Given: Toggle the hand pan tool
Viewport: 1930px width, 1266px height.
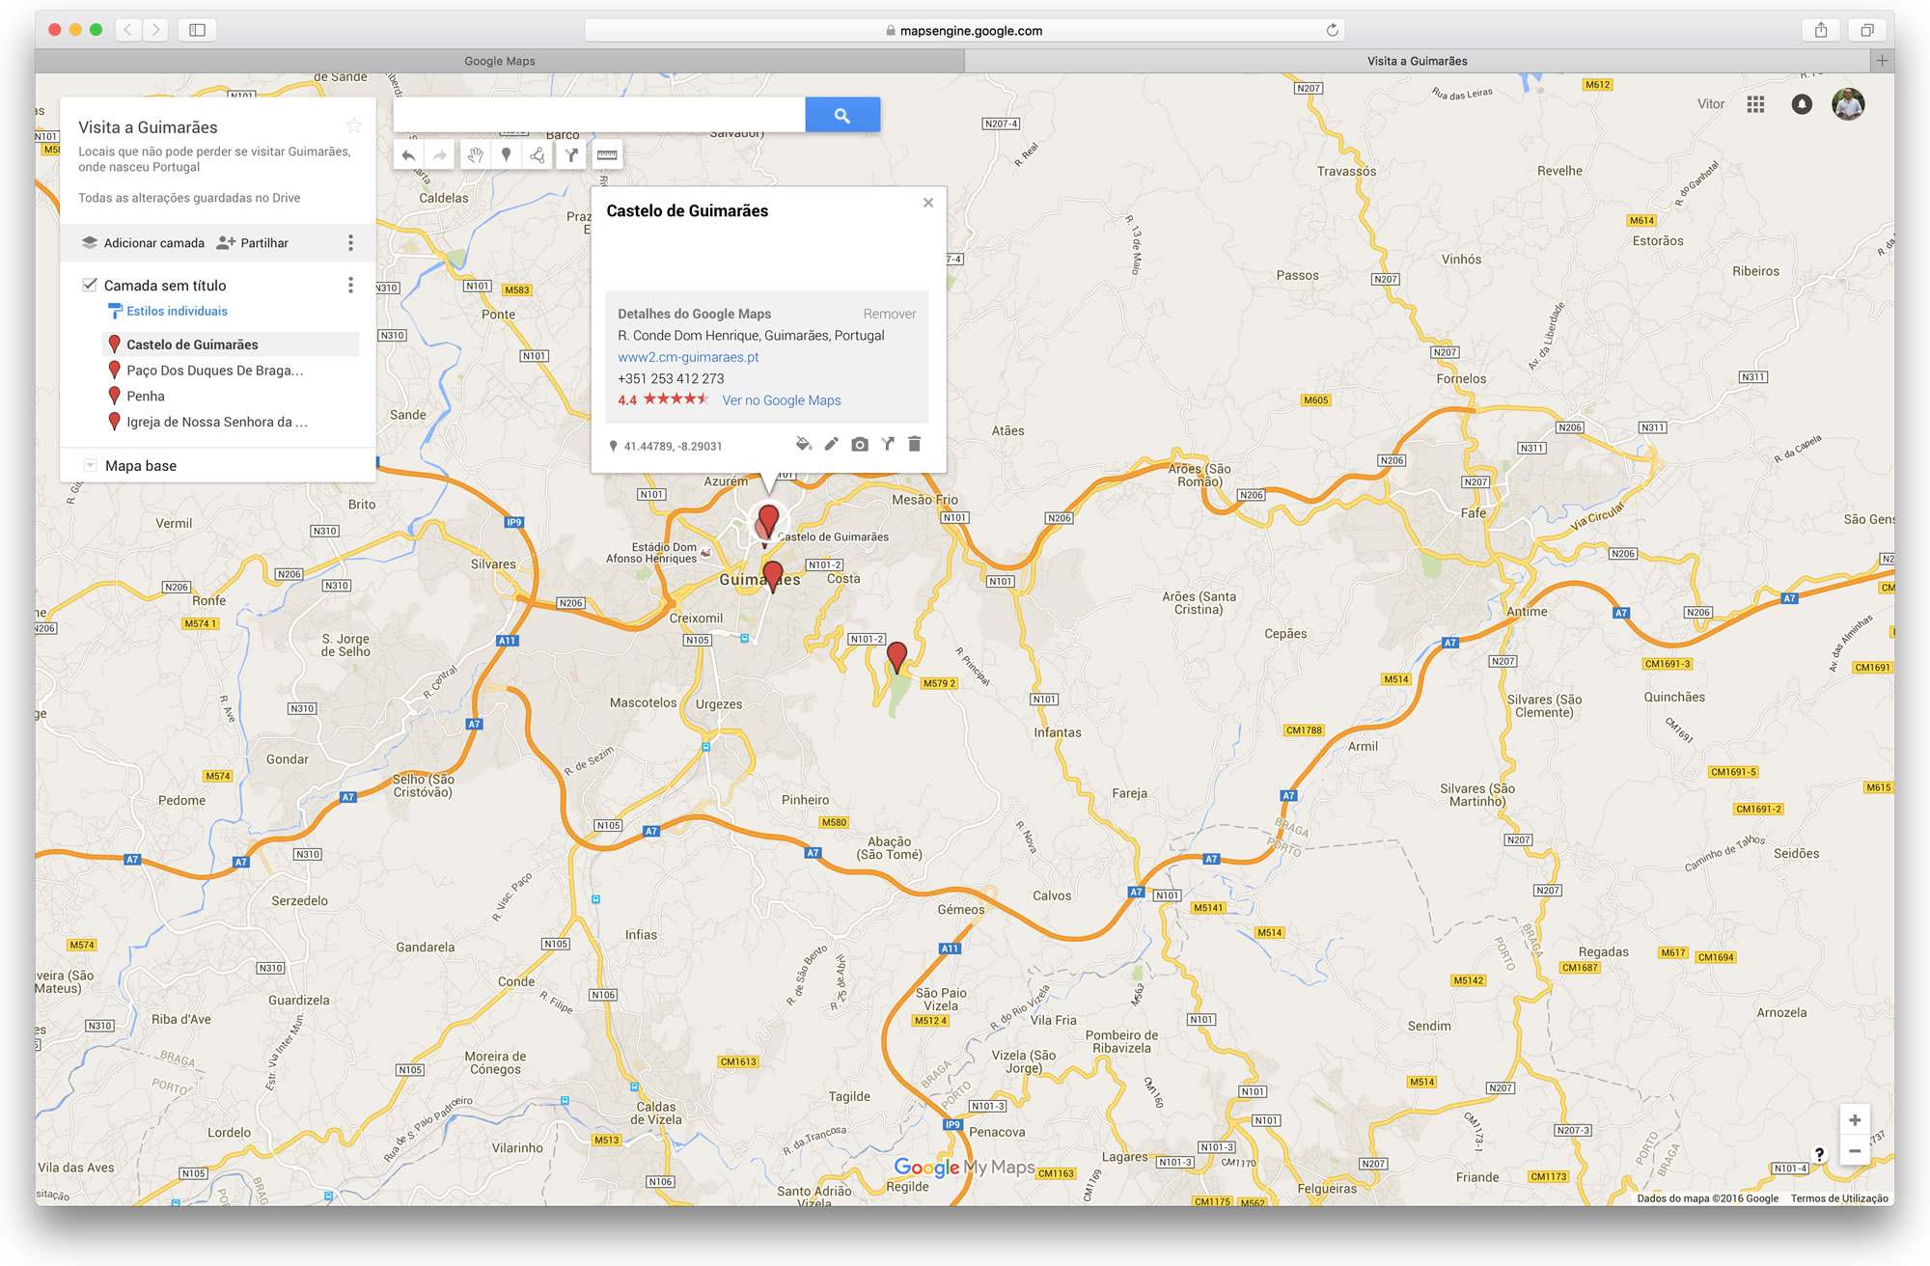Looking at the screenshot, I should pyautogui.click(x=474, y=154).
